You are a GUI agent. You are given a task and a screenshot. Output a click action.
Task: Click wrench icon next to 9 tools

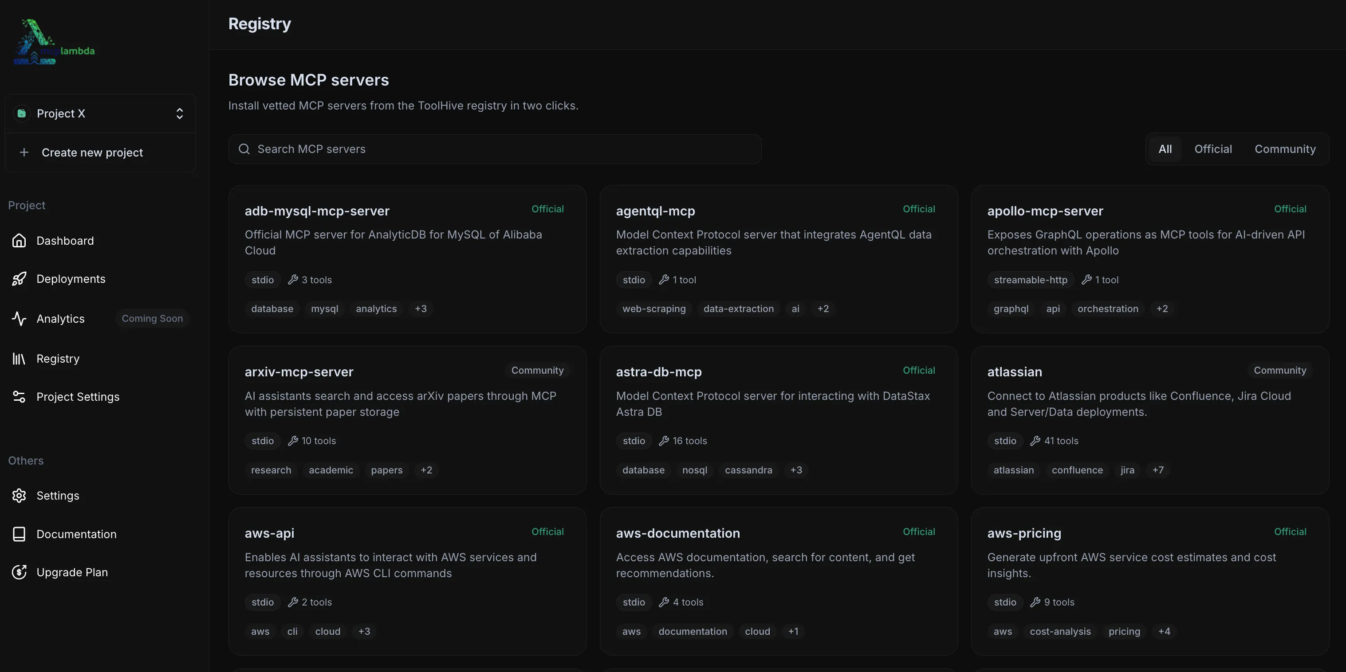(1035, 602)
